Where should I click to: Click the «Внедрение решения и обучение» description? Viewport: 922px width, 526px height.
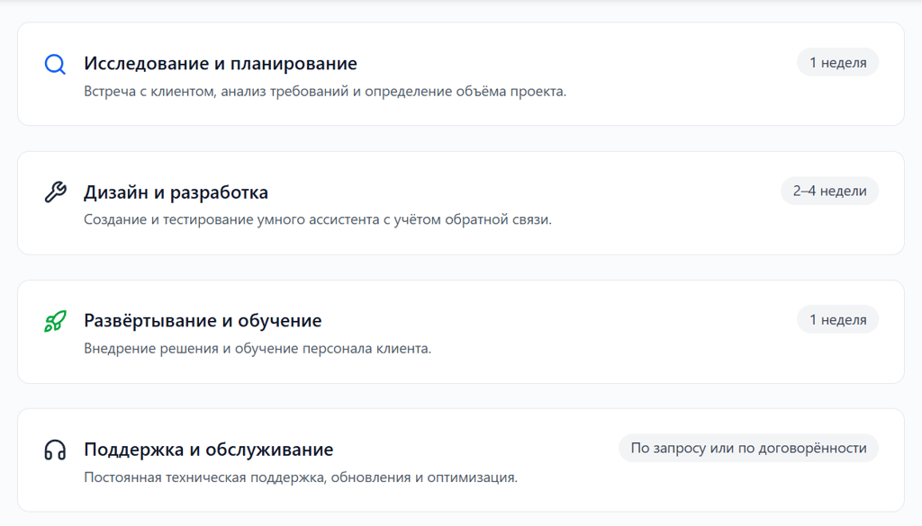(258, 348)
